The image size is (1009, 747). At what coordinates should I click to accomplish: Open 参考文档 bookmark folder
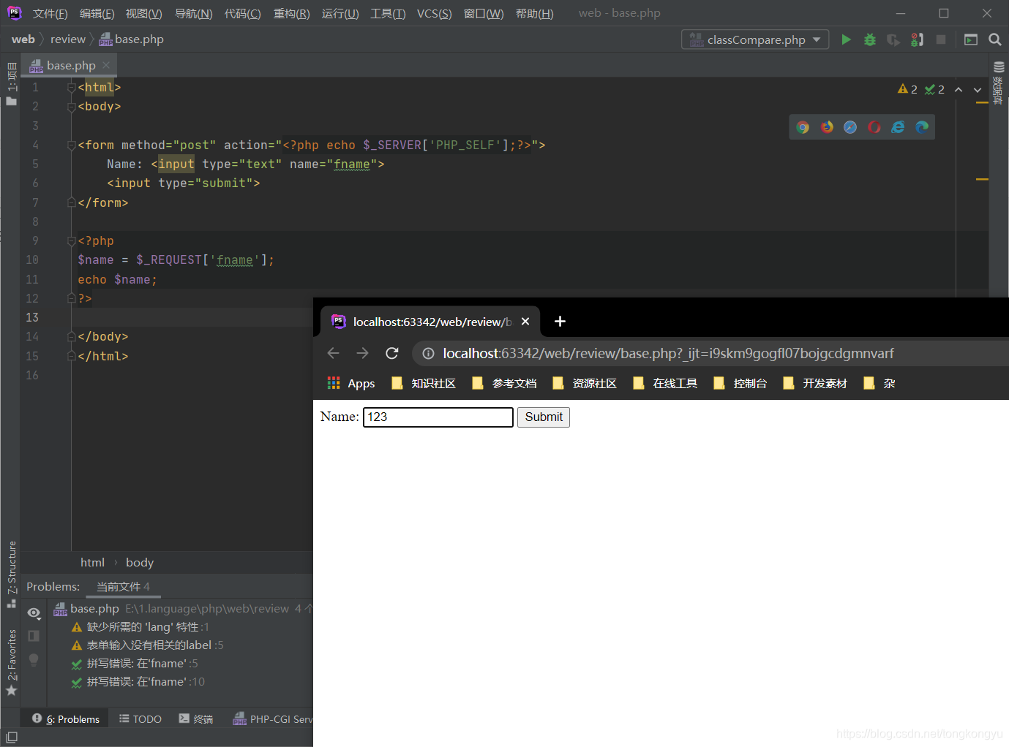point(505,383)
